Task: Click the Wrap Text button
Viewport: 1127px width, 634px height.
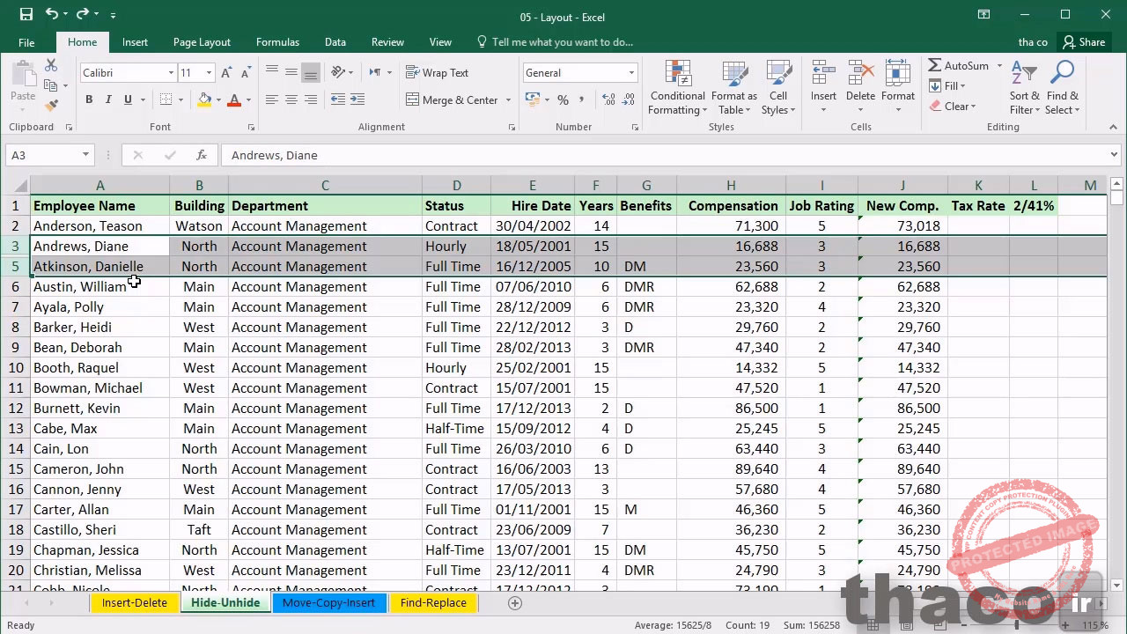Action: pos(438,72)
